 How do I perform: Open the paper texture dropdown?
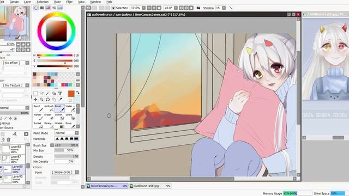pos(27,85)
